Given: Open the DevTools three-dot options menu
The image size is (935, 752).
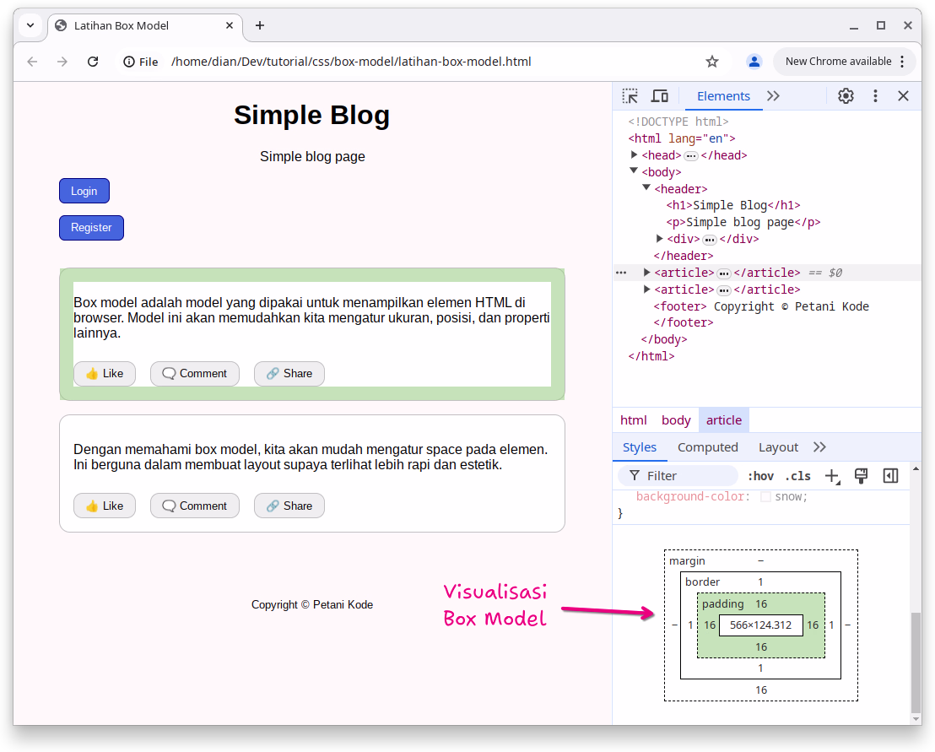Looking at the screenshot, I should 875,95.
